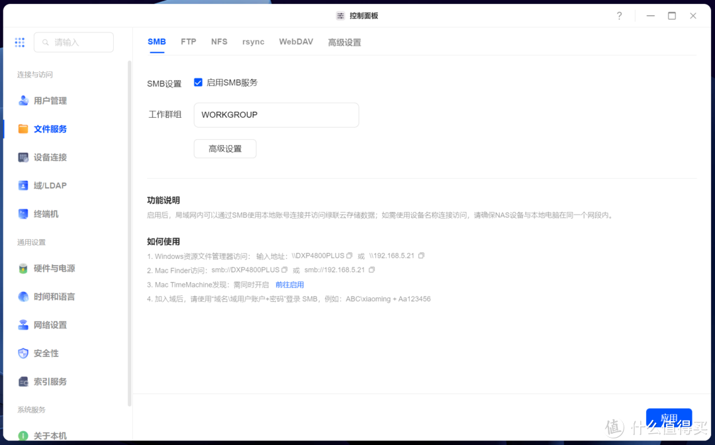The width and height of the screenshot is (715, 445).
Task: Open 关于本机 at the bottom sidebar
Action: pyautogui.click(x=51, y=436)
